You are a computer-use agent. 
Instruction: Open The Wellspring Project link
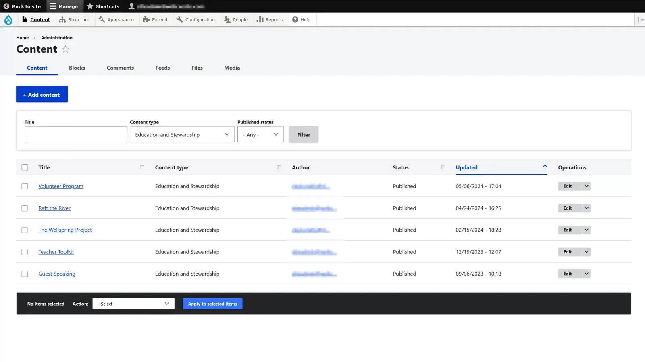coord(65,230)
